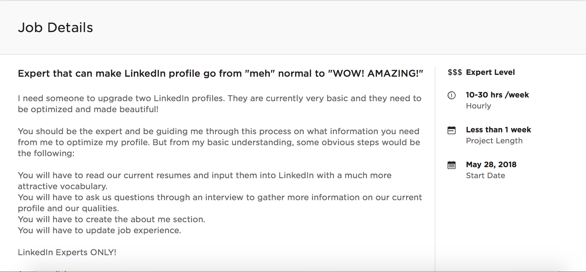
Task: Click the Hourly label
Action: [478, 106]
